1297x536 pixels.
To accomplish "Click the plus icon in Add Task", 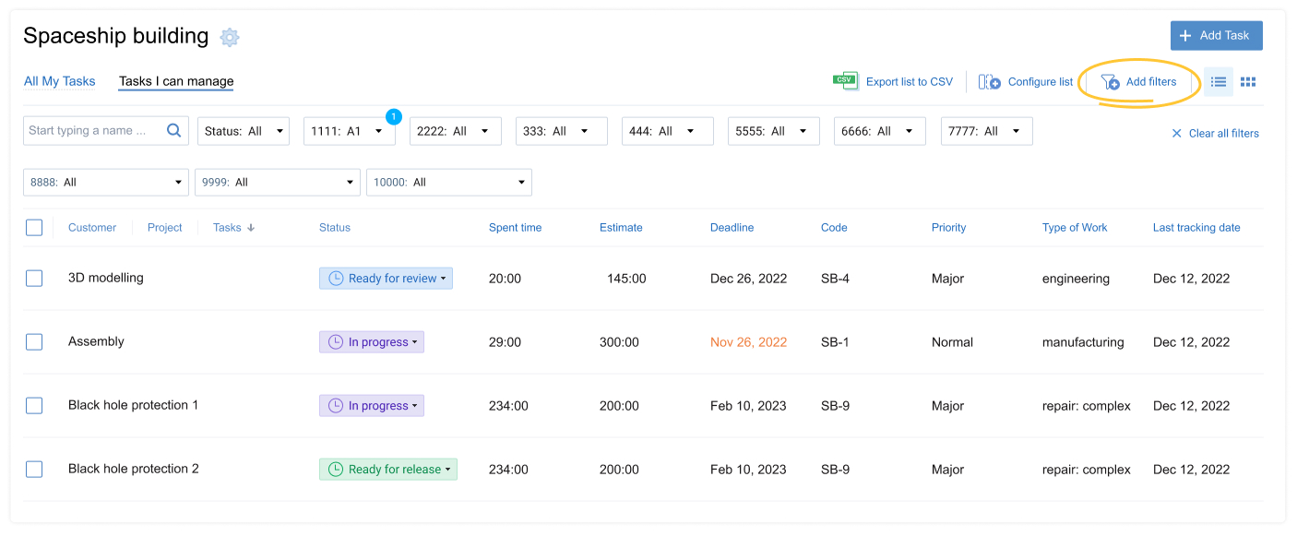I will tap(1185, 36).
